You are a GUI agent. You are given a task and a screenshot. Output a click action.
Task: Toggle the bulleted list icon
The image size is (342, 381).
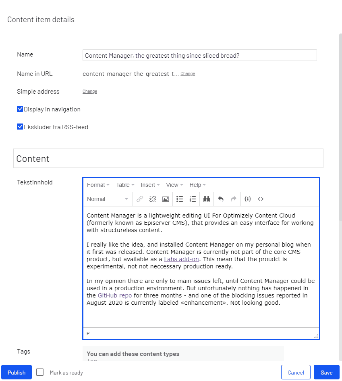(x=180, y=199)
